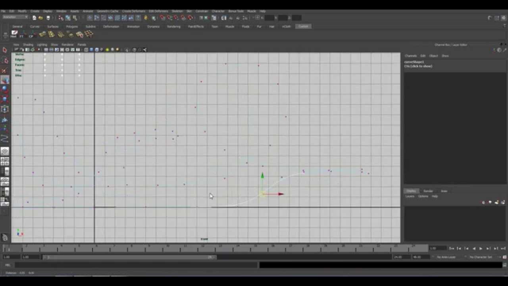Open the Shading panel menu

28,44
